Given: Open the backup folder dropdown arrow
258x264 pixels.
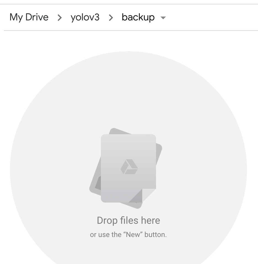Looking at the screenshot, I should [163, 18].
